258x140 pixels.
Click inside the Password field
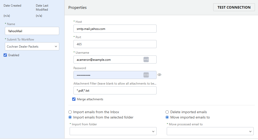tap(108, 75)
